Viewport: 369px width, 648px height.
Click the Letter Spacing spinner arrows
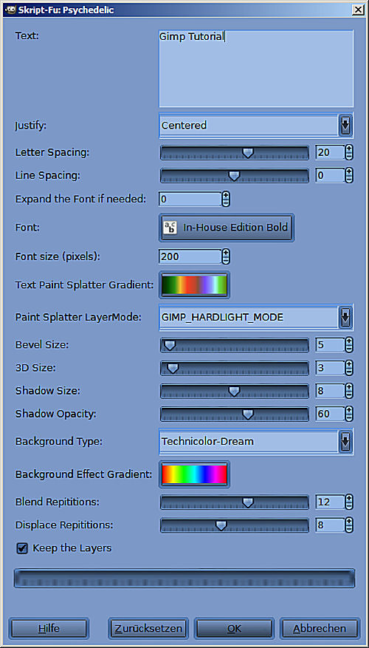(x=349, y=152)
